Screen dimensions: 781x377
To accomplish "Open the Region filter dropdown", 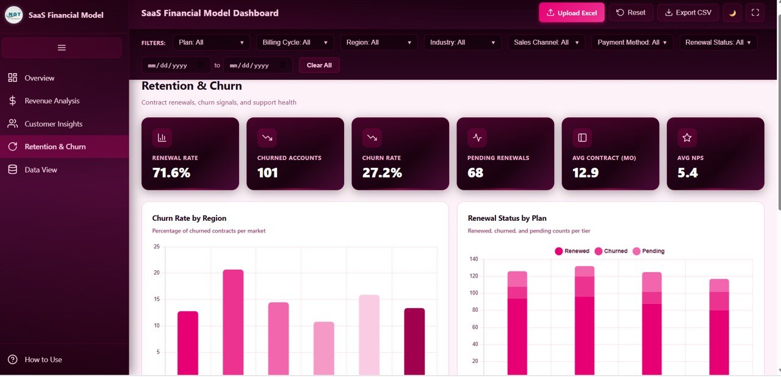I will (x=379, y=42).
